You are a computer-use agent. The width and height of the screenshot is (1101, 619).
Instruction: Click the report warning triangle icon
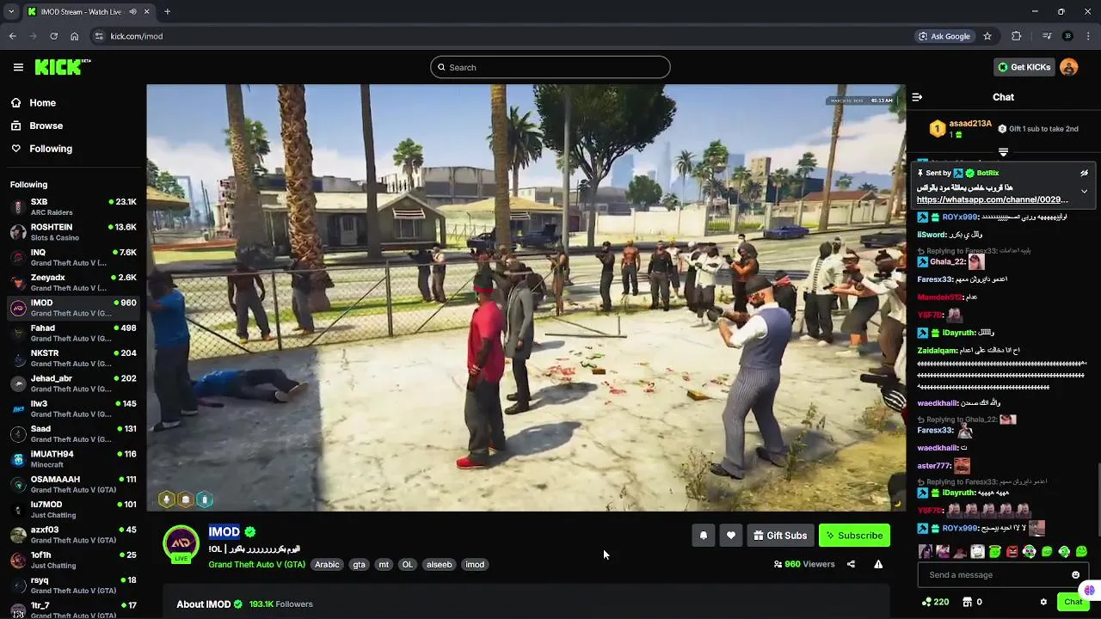pyautogui.click(x=878, y=564)
